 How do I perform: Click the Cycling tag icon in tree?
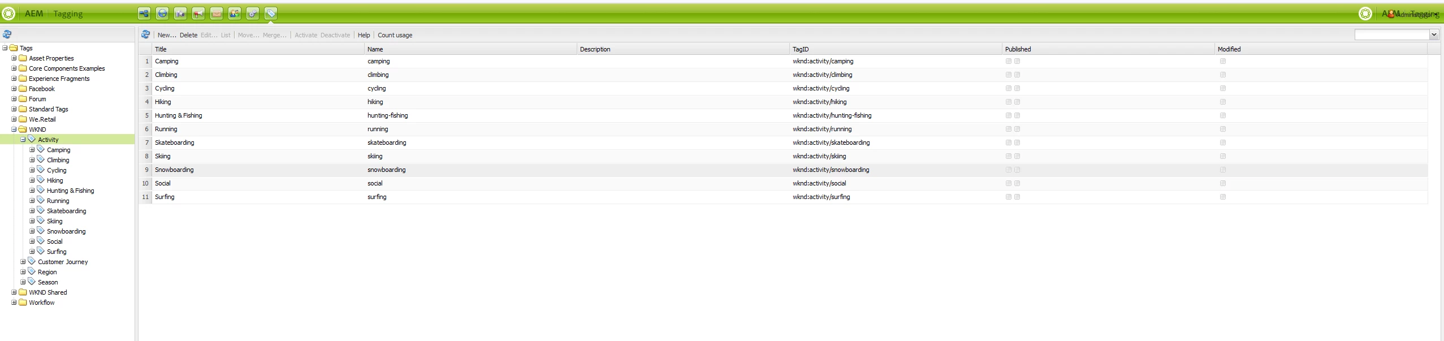(41, 170)
